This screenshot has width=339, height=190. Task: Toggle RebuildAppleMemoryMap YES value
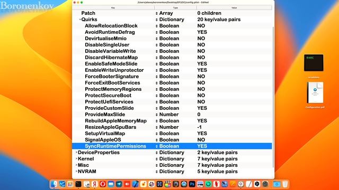[x=202, y=121]
